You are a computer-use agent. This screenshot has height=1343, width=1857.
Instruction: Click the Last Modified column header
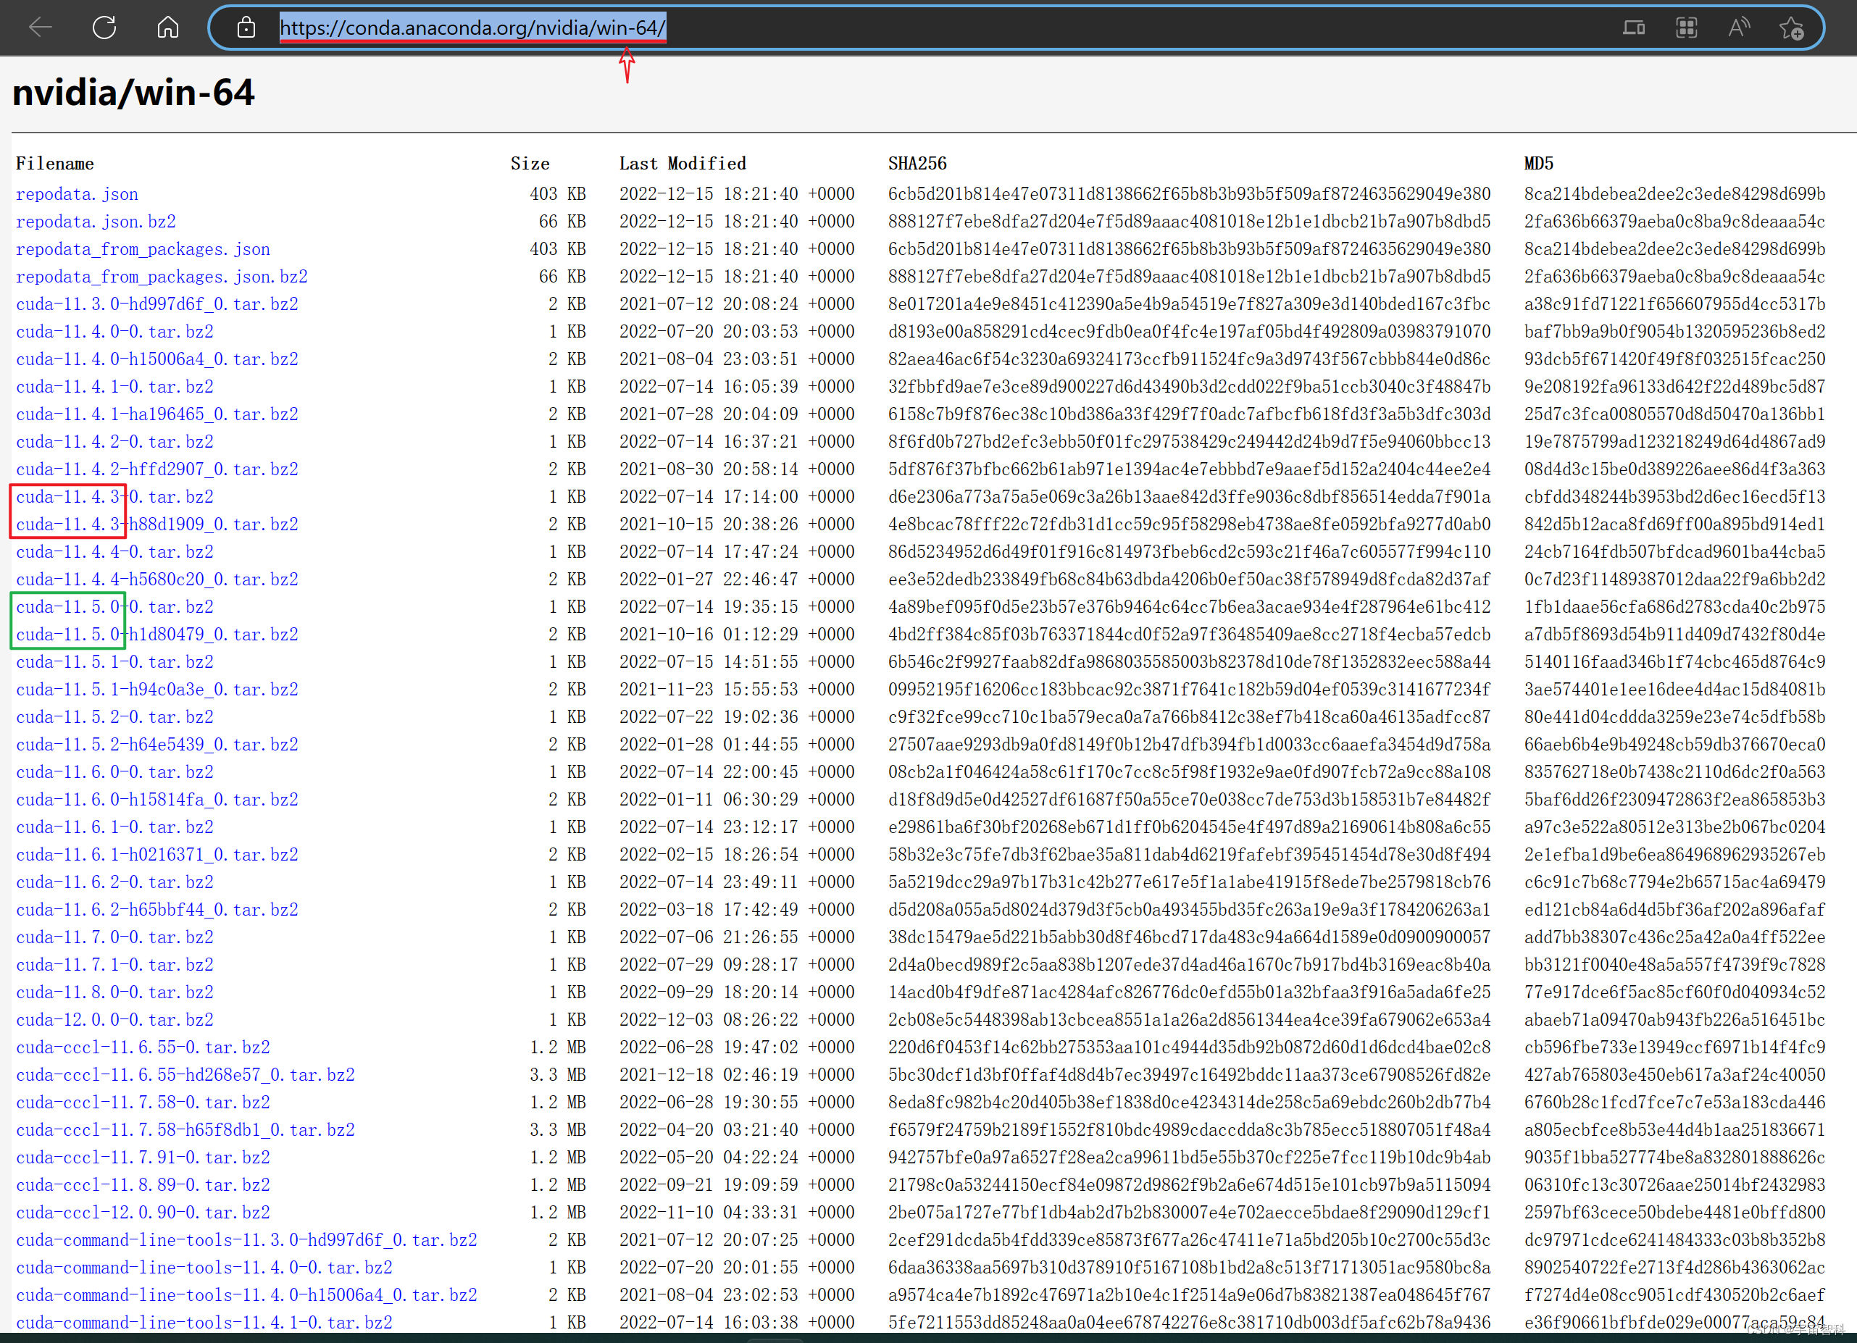point(682,164)
